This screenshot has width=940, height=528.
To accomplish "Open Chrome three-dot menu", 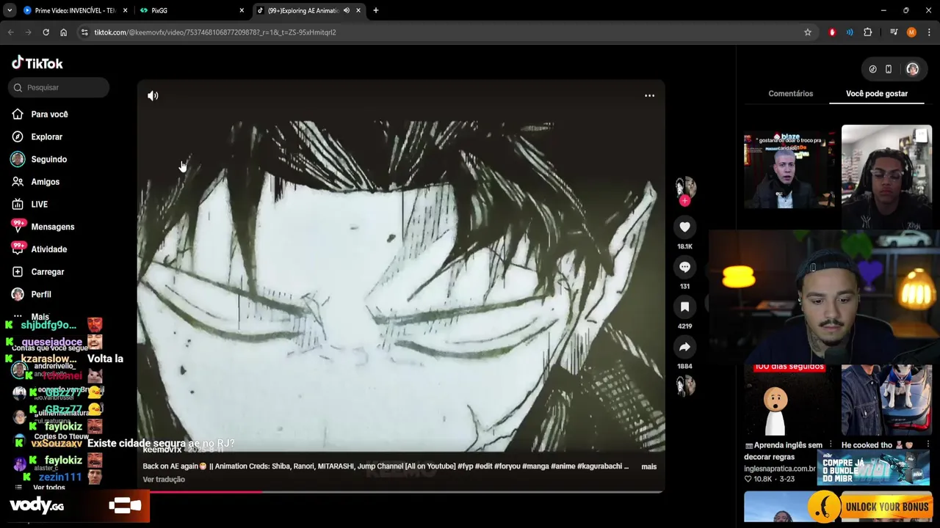I will 930,32.
